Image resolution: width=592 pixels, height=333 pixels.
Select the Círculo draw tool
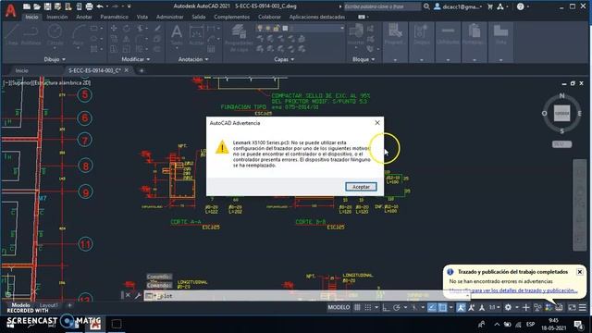pyautogui.click(x=55, y=35)
